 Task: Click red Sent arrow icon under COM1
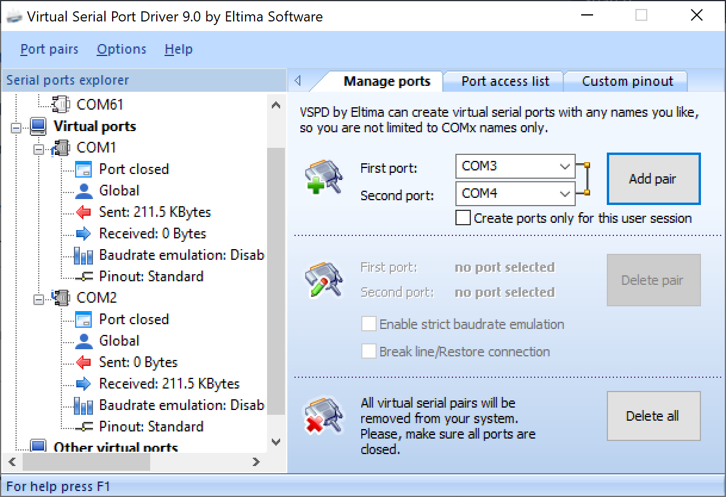click(84, 212)
